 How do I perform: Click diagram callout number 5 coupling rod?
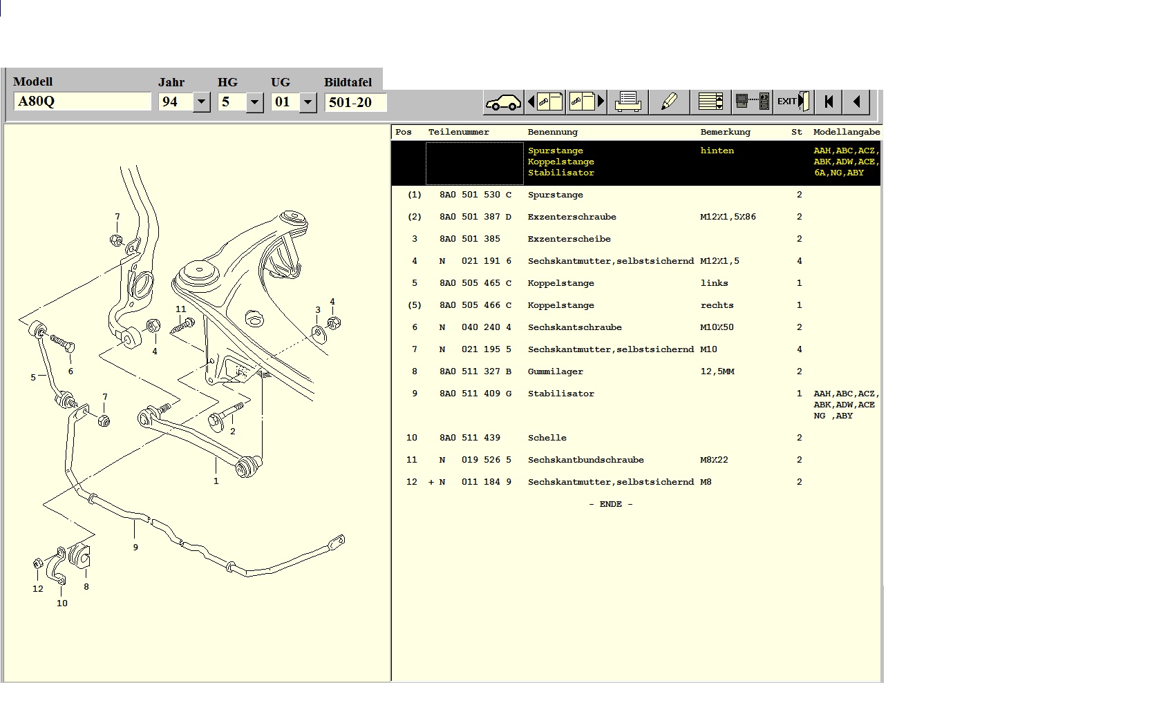pyautogui.click(x=32, y=378)
